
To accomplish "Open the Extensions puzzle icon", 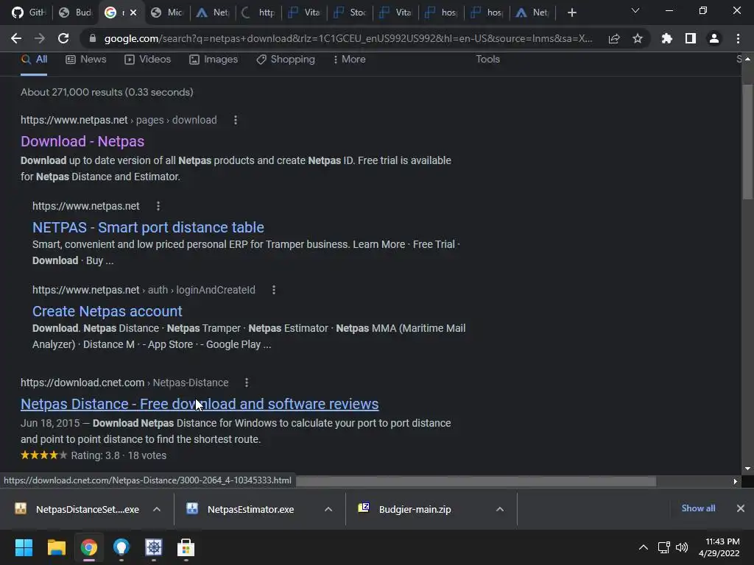I will point(666,38).
